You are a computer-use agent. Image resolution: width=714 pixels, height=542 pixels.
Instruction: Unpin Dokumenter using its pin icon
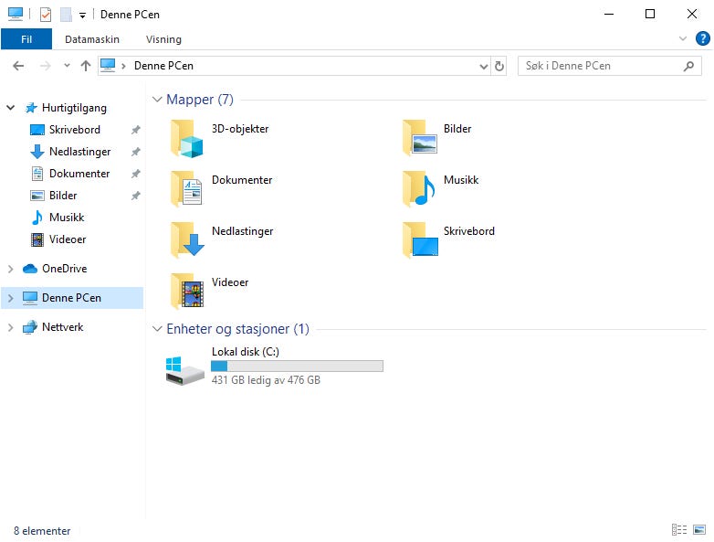click(136, 174)
